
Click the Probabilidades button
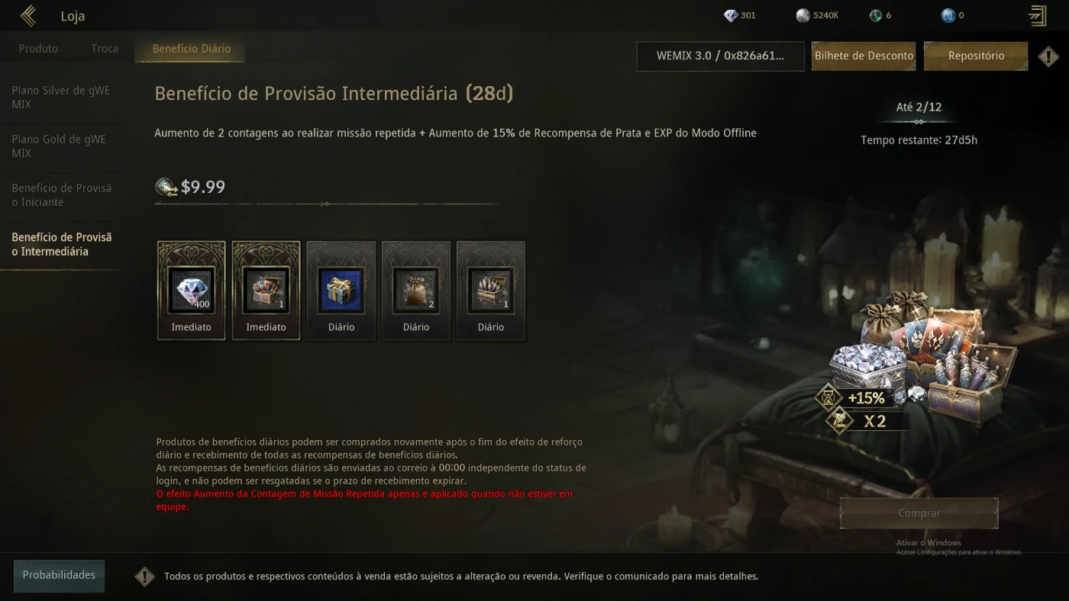[59, 575]
